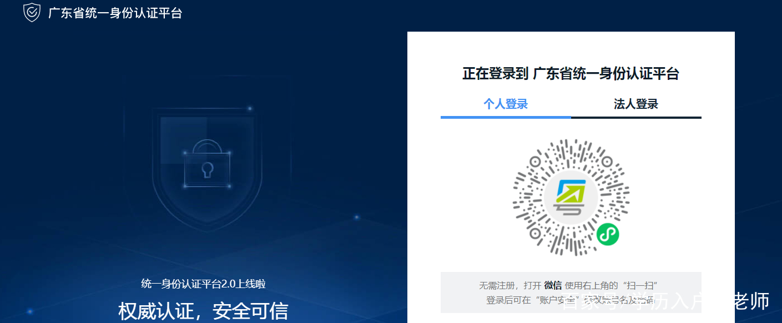
Task: Click the blue underline beneath 个人登录
Action: click(x=505, y=117)
